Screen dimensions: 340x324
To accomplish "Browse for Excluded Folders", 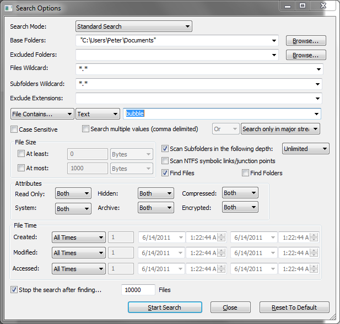I will (x=306, y=55).
